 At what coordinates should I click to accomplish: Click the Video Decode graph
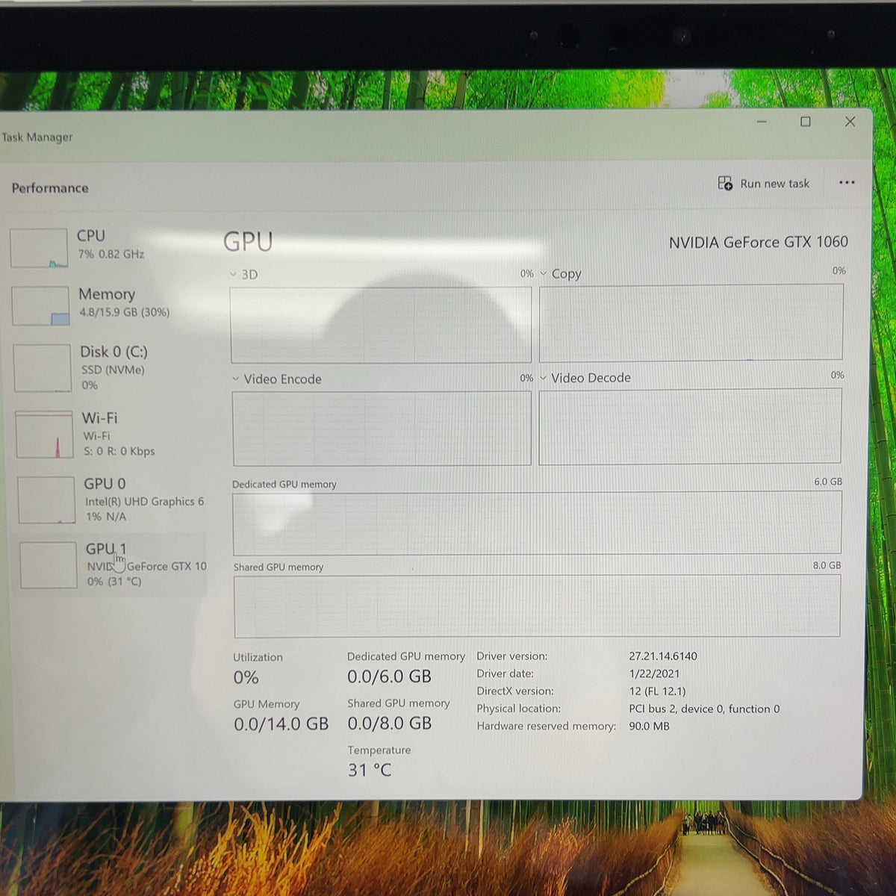tap(690, 426)
